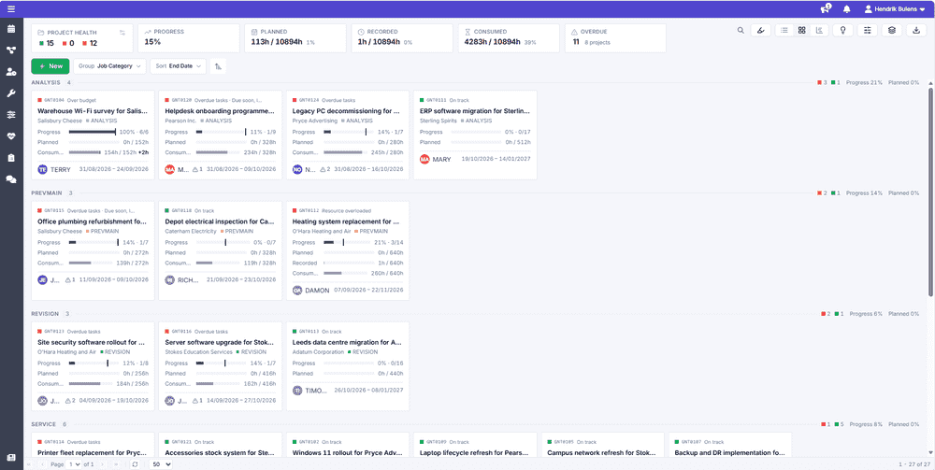Viewport: 935px width, 470px height.
Task: Open ERP software migration project
Action: pos(475,111)
